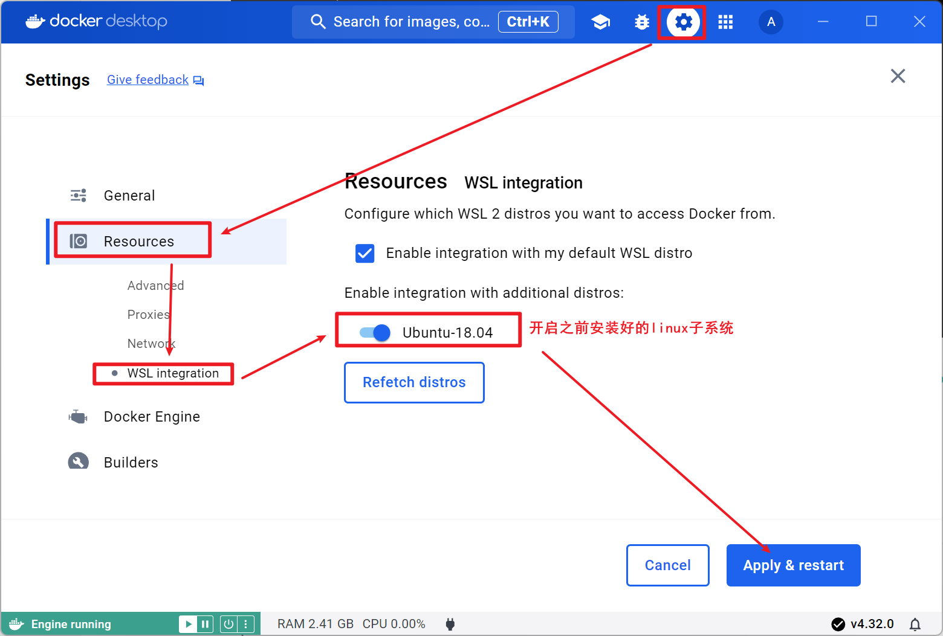Viewport: 943px width, 636px height.
Task: Select WSL integration sub-item
Action: pyautogui.click(x=173, y=373)
